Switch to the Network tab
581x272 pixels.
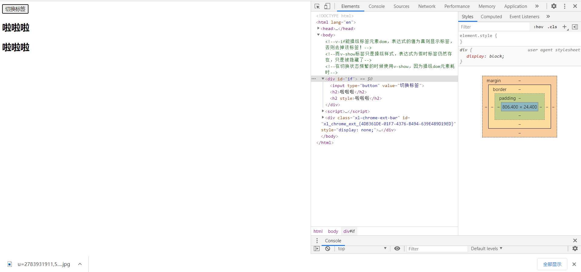click(427, 6)
